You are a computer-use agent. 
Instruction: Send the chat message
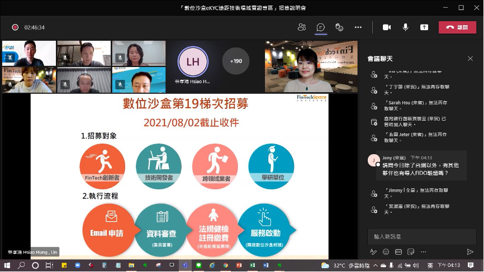[x=469, y=252]
